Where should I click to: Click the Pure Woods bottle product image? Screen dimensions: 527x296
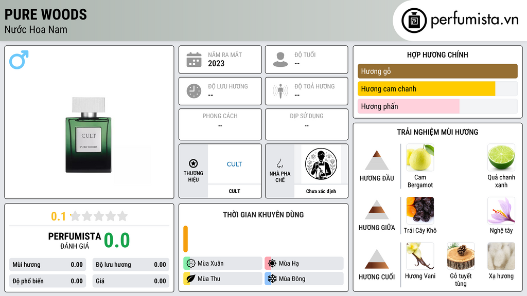click(x=89, y=135)
